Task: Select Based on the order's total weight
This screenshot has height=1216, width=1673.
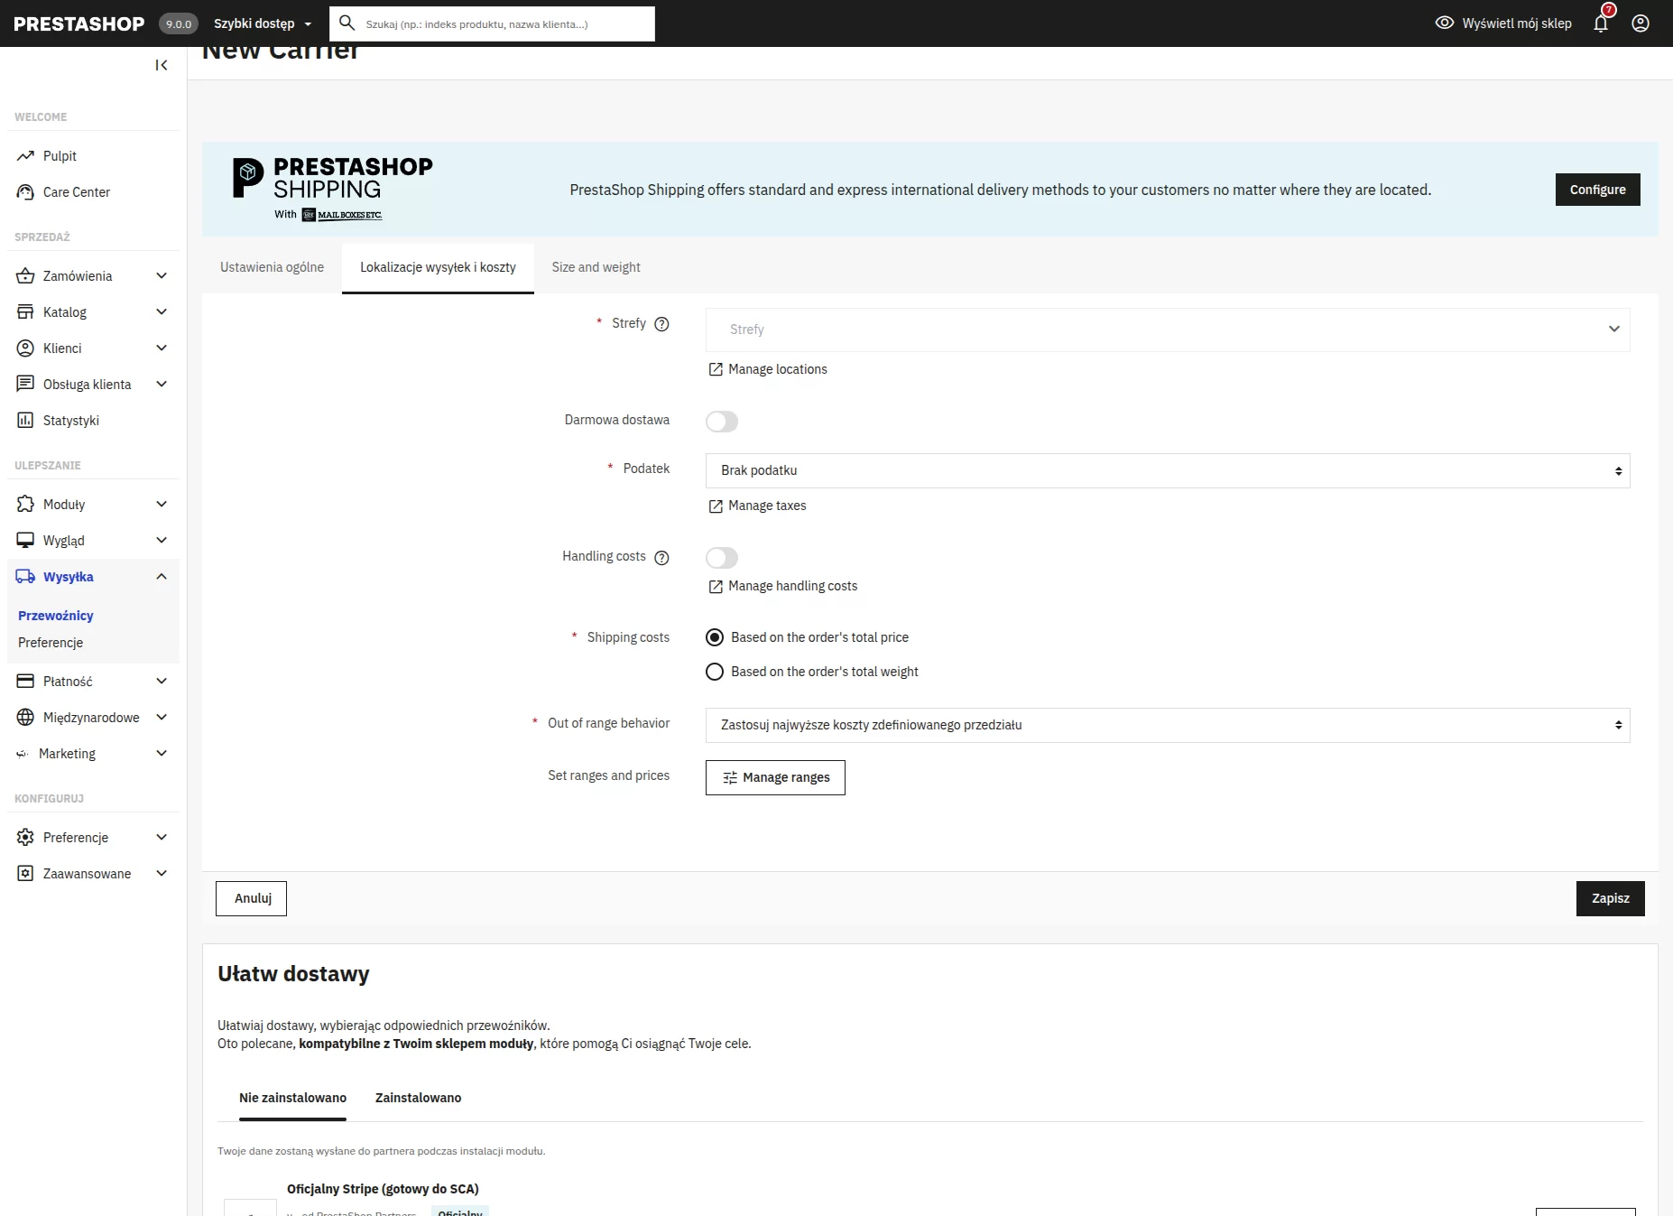Action: (x=715, y=672)
